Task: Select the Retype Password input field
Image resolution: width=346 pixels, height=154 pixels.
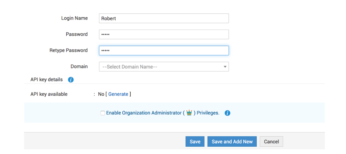Action: 164,51
